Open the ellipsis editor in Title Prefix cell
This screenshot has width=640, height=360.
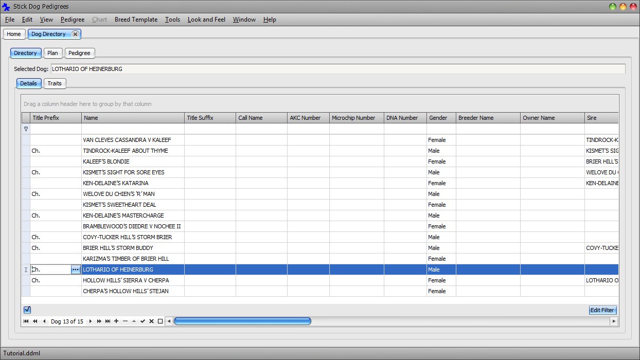click(76, 269)
